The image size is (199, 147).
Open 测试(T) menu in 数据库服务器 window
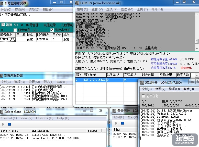[x=48, y=82]
